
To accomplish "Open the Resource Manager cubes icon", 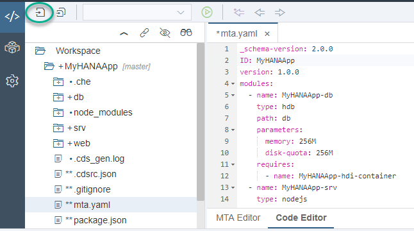I will [12, 47].
